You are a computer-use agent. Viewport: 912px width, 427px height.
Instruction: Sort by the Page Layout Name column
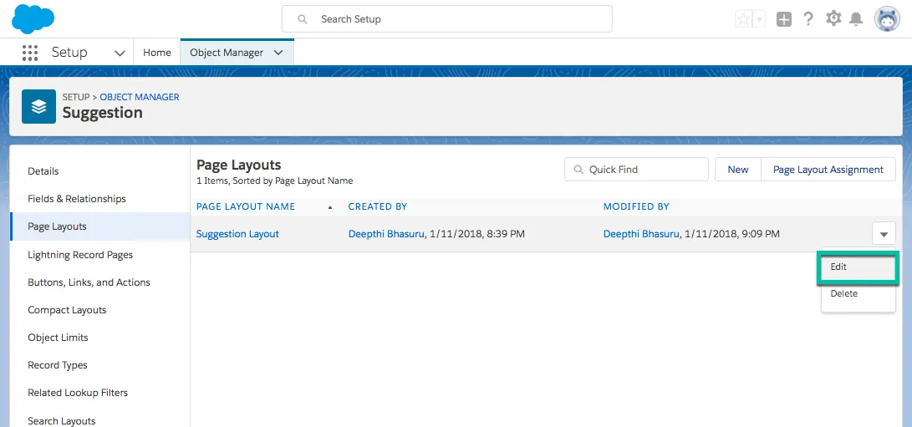coord(246,206)
